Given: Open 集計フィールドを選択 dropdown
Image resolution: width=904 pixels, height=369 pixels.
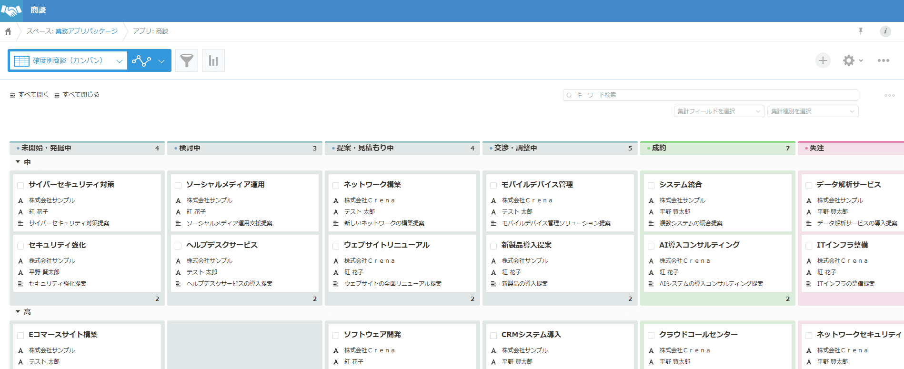Looking at the screenshot, I should point(719,111).
